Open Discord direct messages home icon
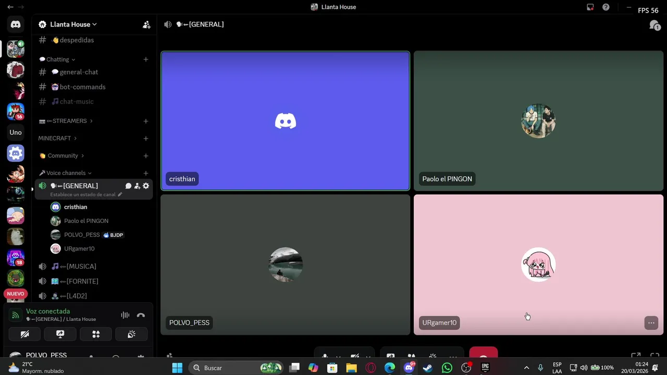667x375 pixels. click(16, 24)
